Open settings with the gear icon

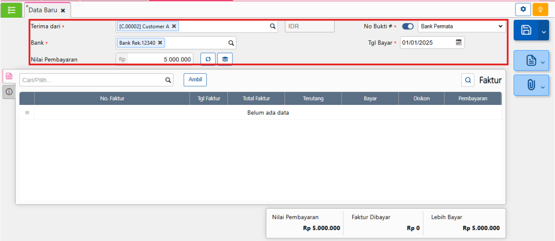(523, 10)
